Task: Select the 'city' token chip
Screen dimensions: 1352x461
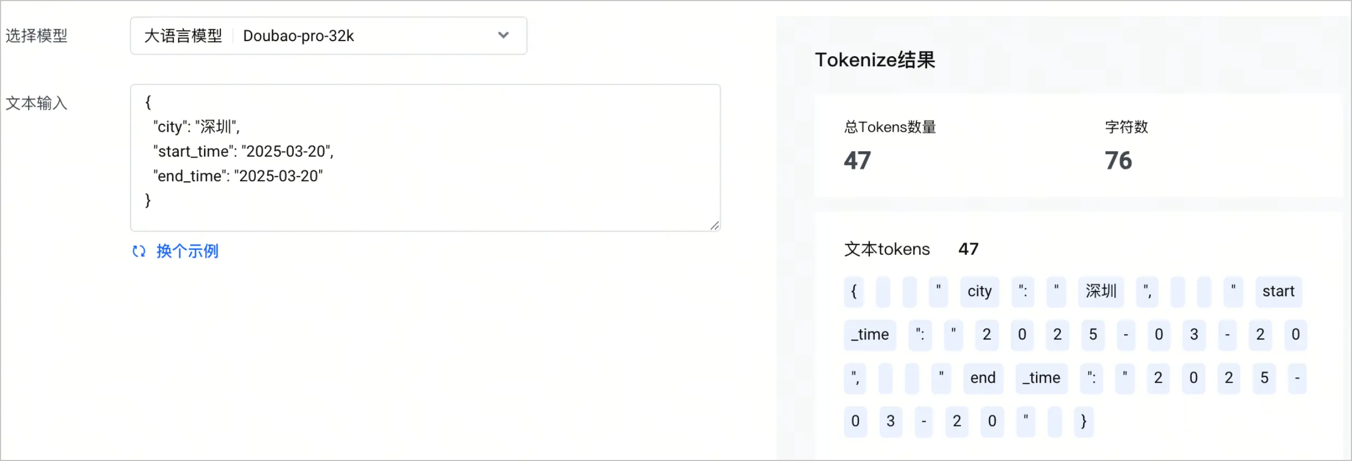Action: click(x=979, y=291)
